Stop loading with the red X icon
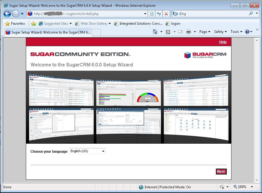This screenshot has width=262, height=193. (x=166, y=14)
